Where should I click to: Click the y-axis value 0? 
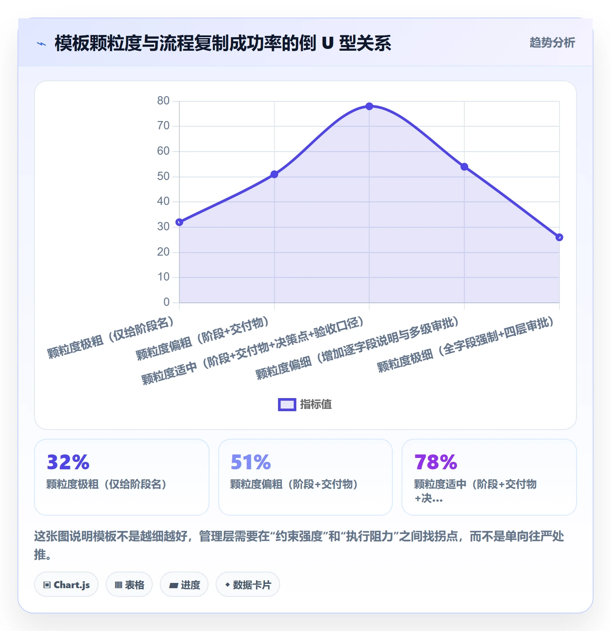click(166, 302)
